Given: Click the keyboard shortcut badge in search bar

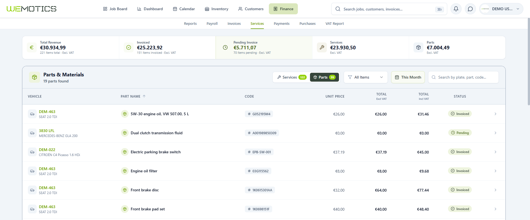Looking at the screenshot, I should pos(439,9).
